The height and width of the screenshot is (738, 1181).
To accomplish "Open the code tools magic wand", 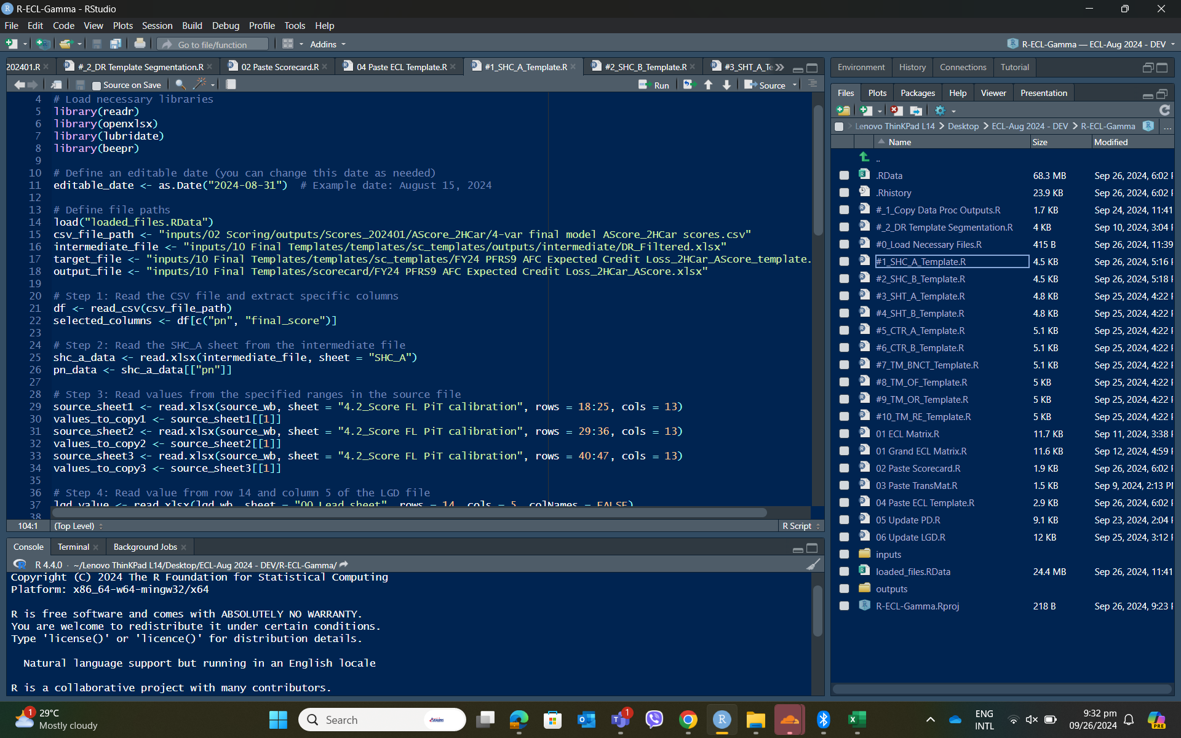I will click(200, 85).
